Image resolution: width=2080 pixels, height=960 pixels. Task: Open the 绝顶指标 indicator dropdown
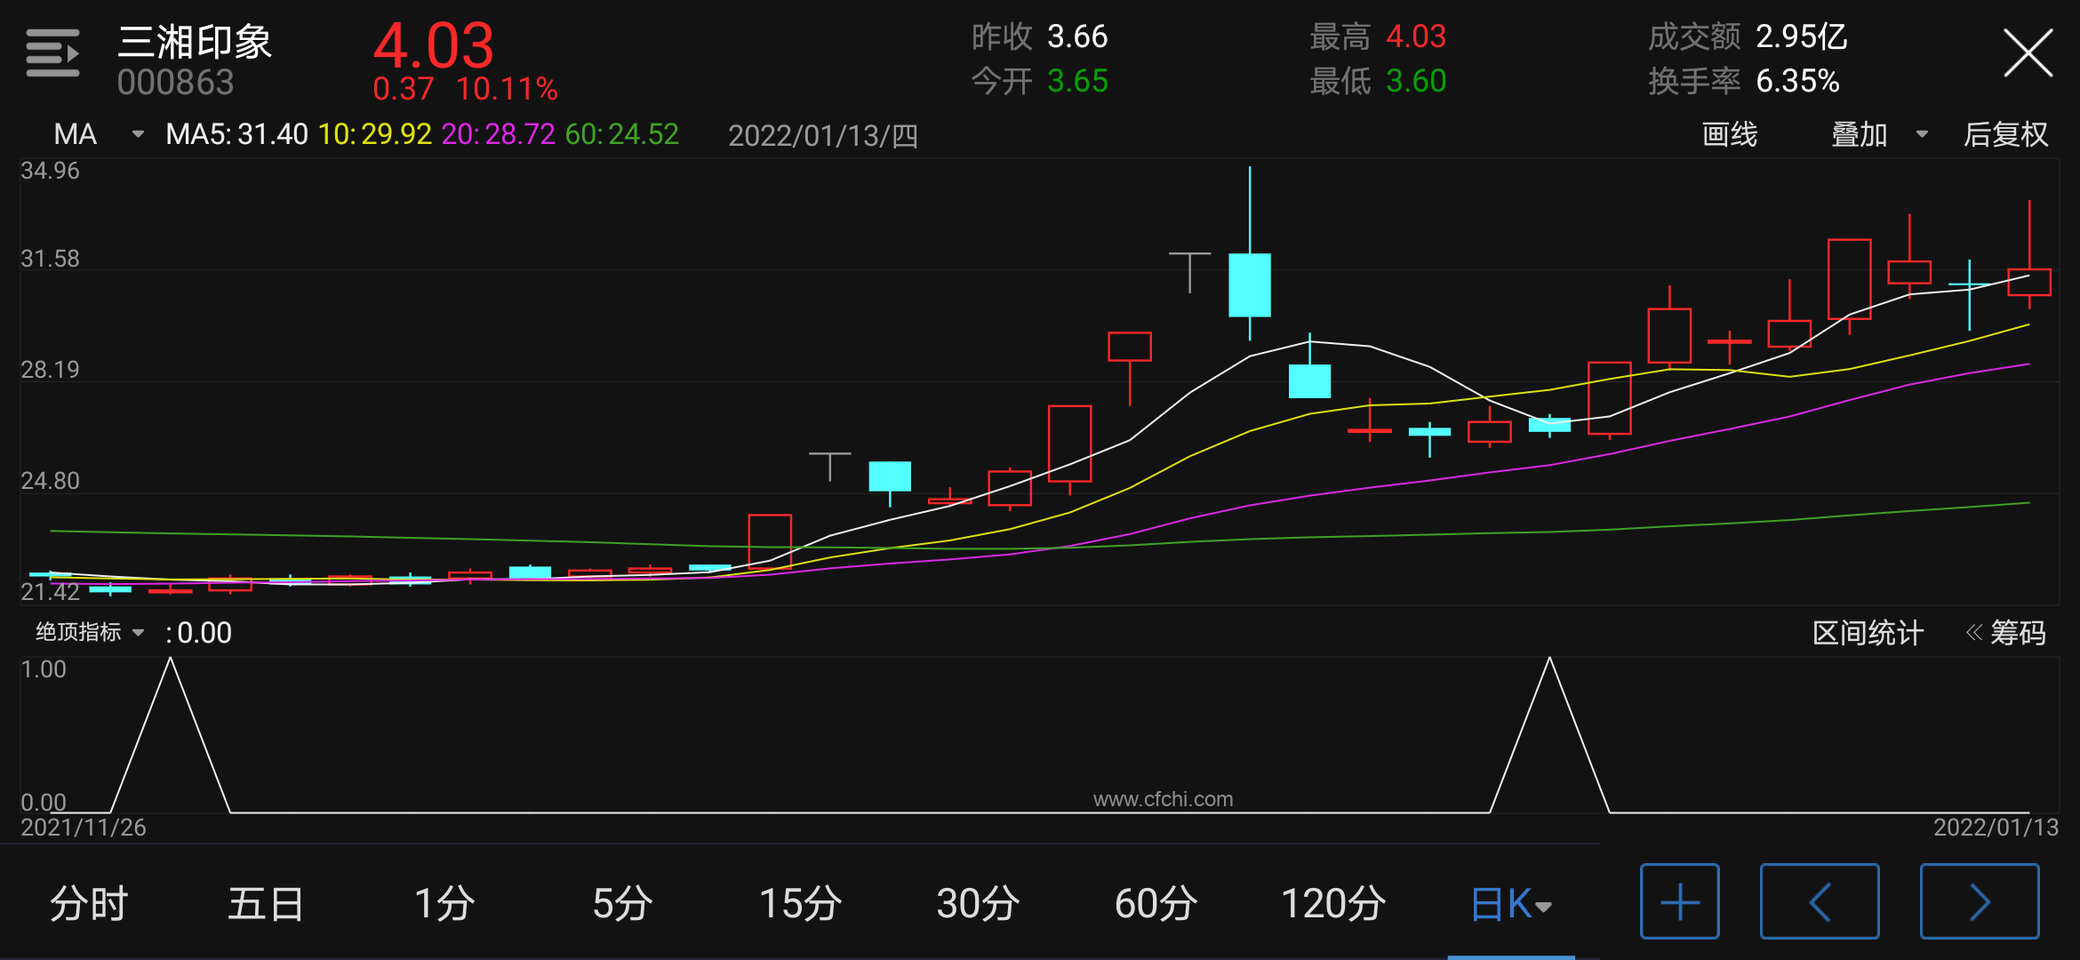pos(89,632)
